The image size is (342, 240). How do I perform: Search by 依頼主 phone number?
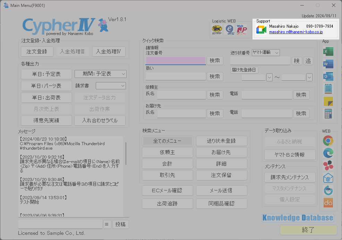pyautogui.click(x=301, y=95)
